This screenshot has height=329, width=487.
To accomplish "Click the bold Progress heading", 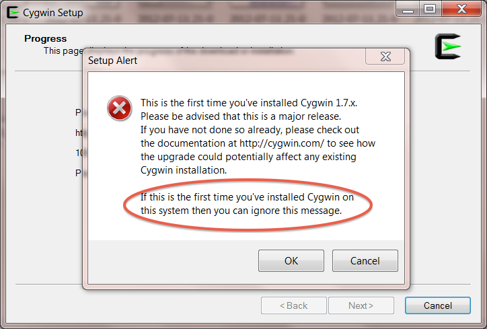I will pos(45,38).
